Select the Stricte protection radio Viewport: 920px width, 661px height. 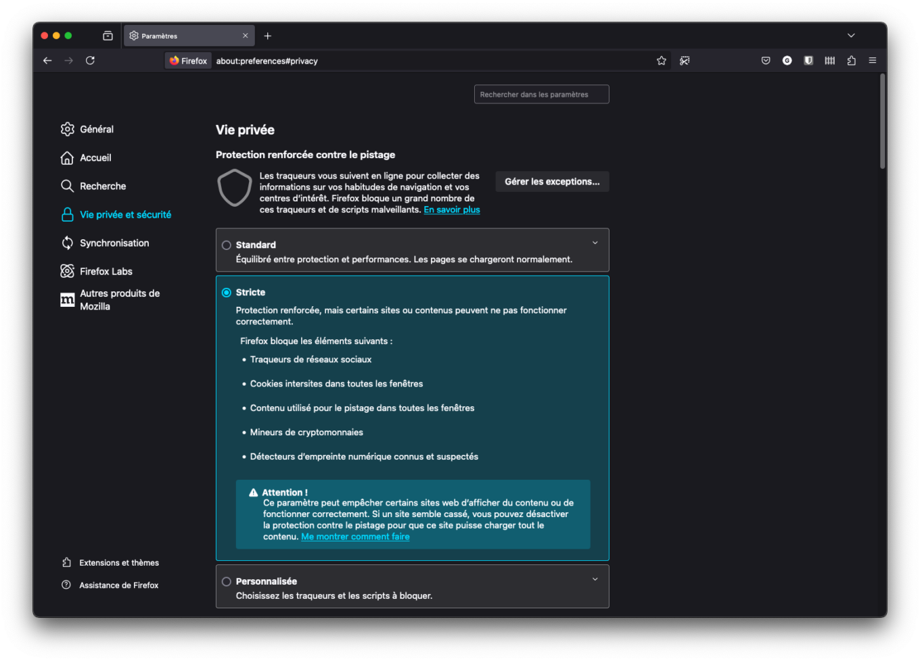(227, 293)
